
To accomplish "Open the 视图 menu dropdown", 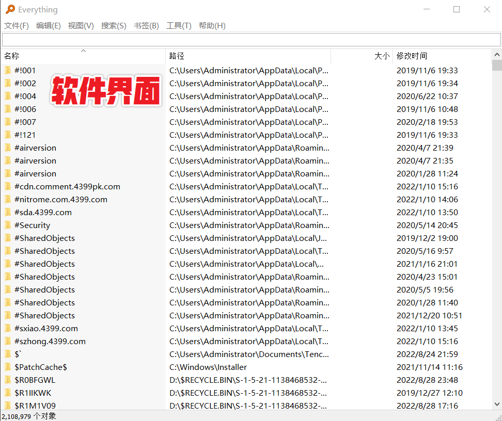I will 81,25.
